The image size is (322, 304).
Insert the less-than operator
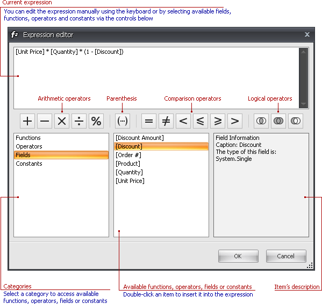tap(183, 121)
